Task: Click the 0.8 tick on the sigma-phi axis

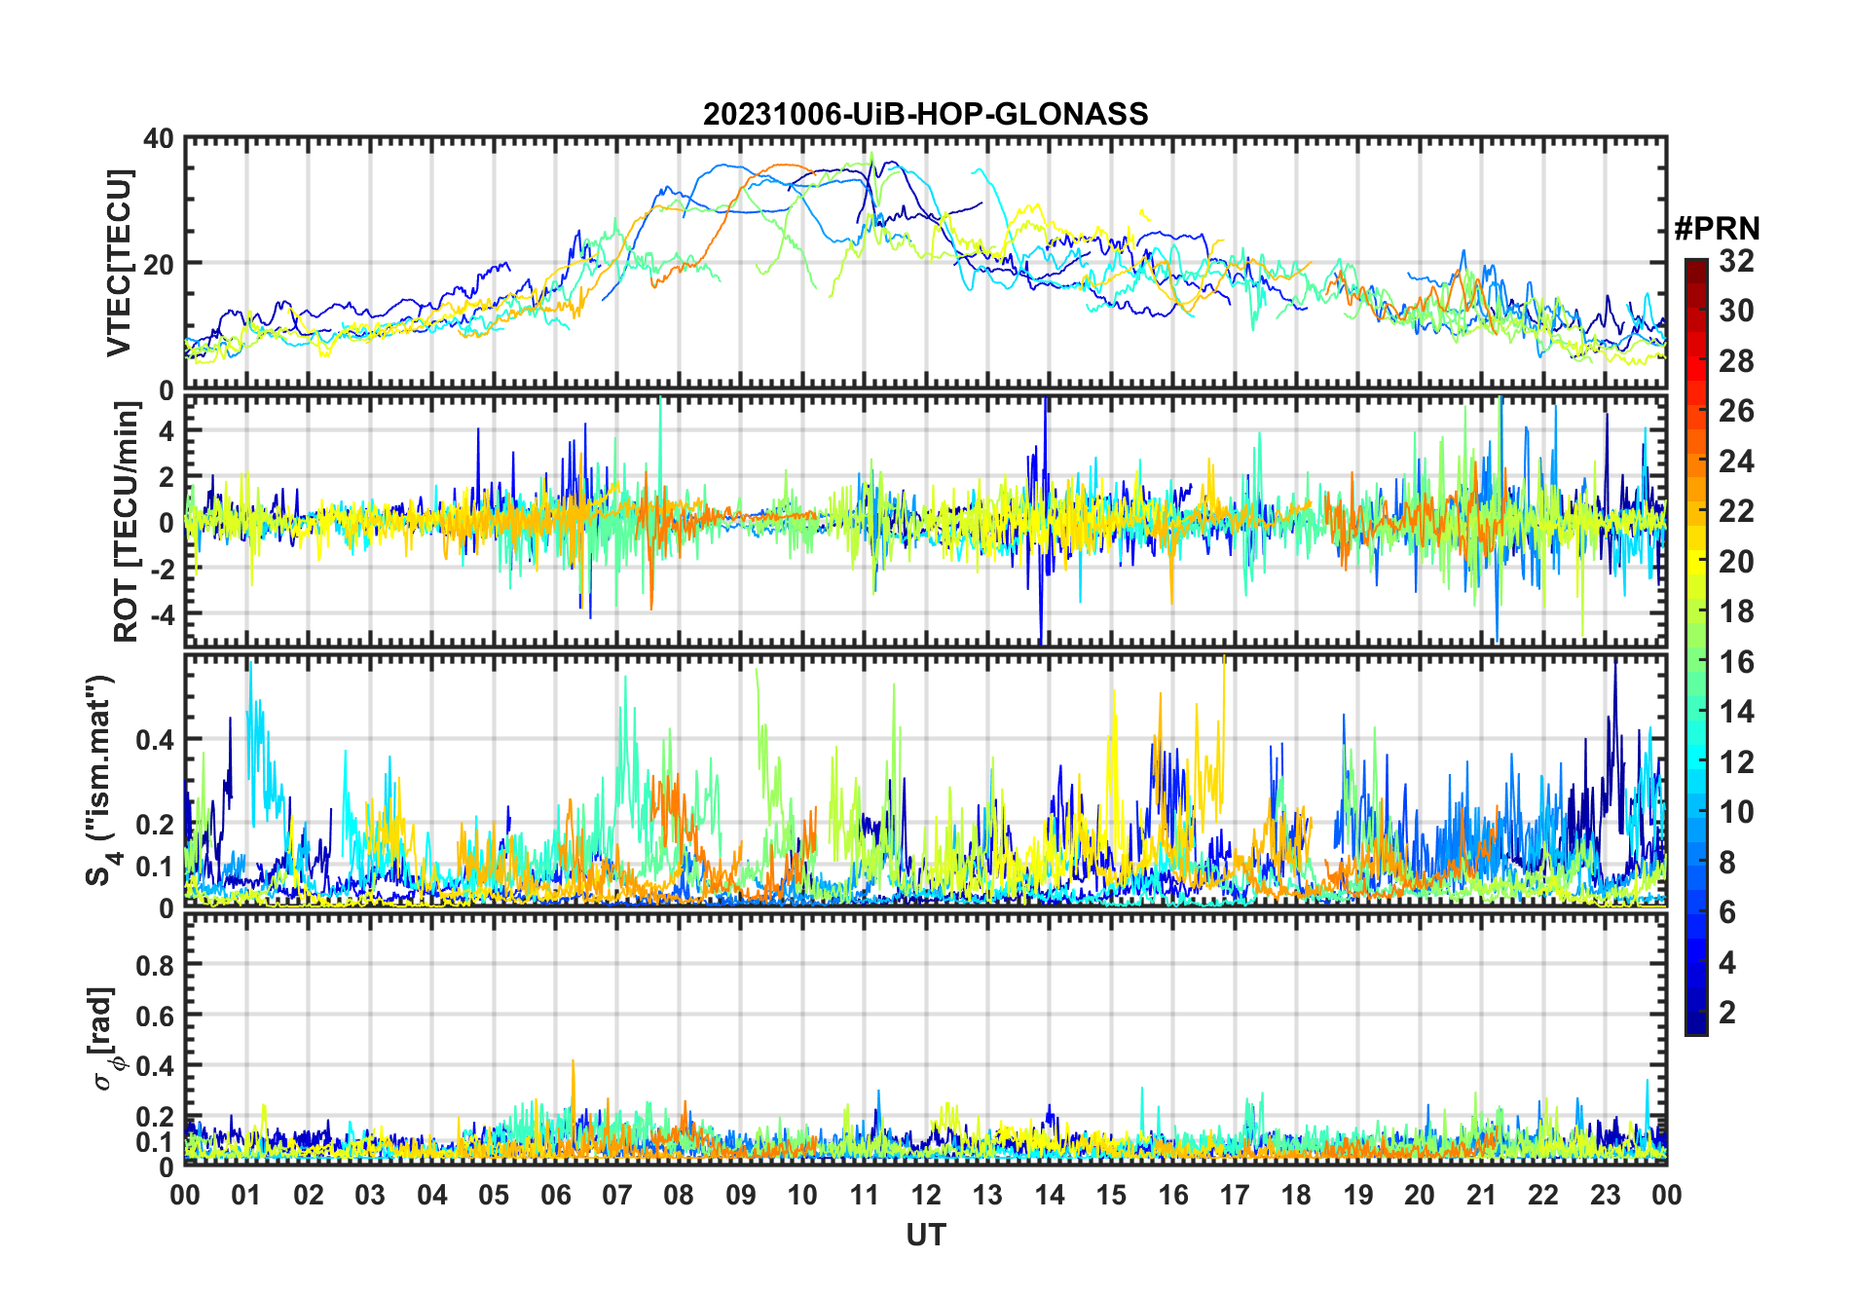Action: [x=155, y=965]
